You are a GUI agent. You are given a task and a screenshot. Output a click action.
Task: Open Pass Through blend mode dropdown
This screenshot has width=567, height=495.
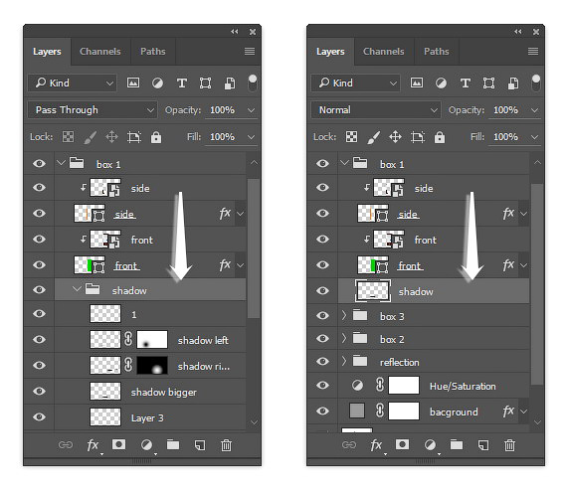(93, 110)
